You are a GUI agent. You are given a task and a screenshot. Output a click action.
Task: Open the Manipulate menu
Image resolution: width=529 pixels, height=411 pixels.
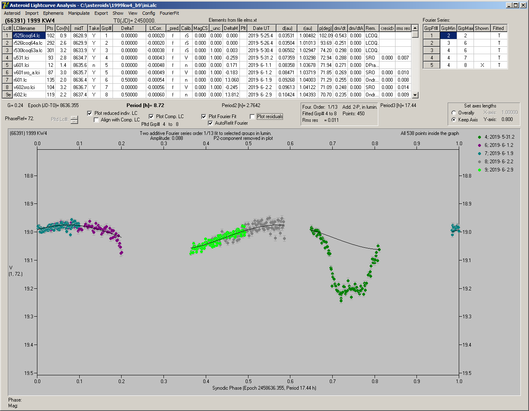pos(79,13)
